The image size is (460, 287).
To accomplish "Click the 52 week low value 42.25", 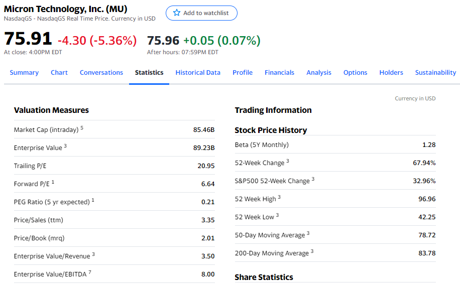I will coord(427,217).
